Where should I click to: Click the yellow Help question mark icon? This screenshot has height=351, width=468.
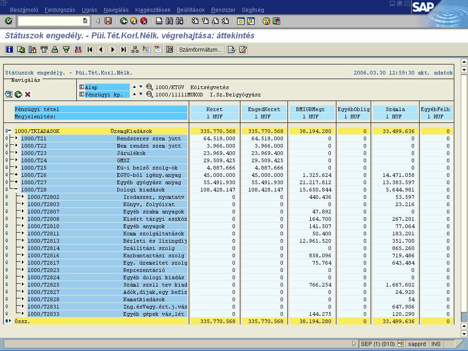(266, 21)
